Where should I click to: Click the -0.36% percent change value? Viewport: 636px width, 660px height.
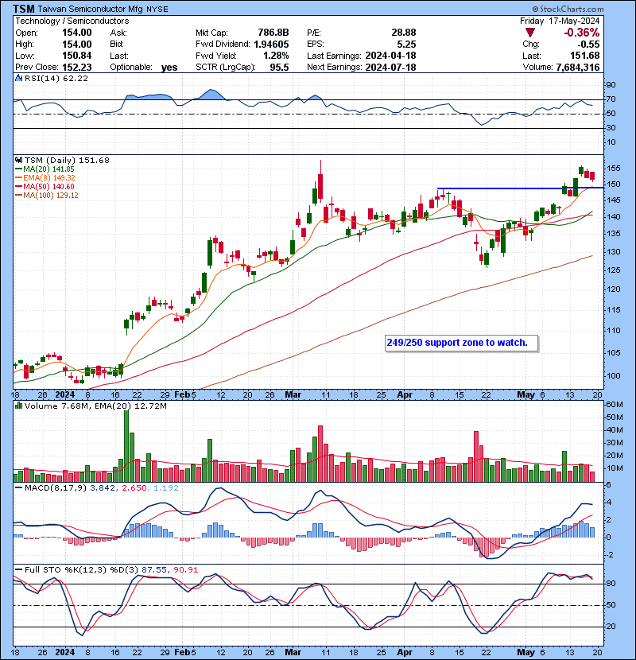pyautogui.click(x=582, y=33)
